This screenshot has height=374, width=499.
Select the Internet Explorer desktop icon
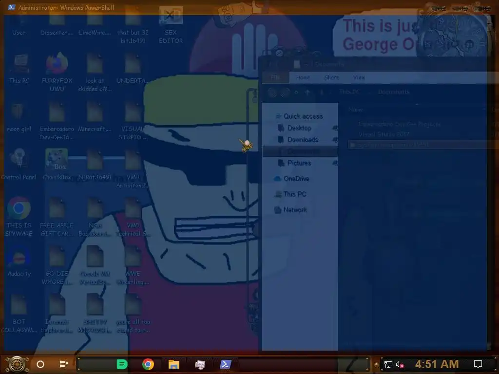57,314
